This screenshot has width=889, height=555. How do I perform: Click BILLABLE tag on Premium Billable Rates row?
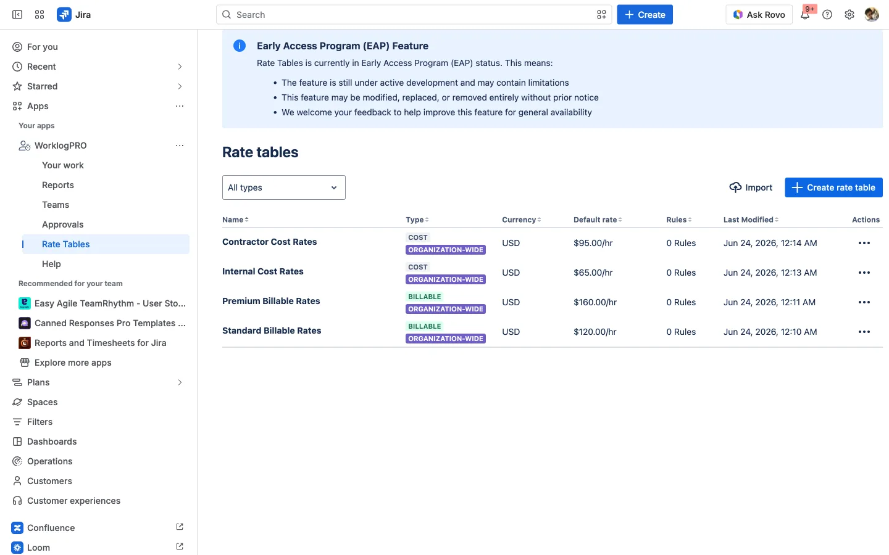(x=425, y=297)
